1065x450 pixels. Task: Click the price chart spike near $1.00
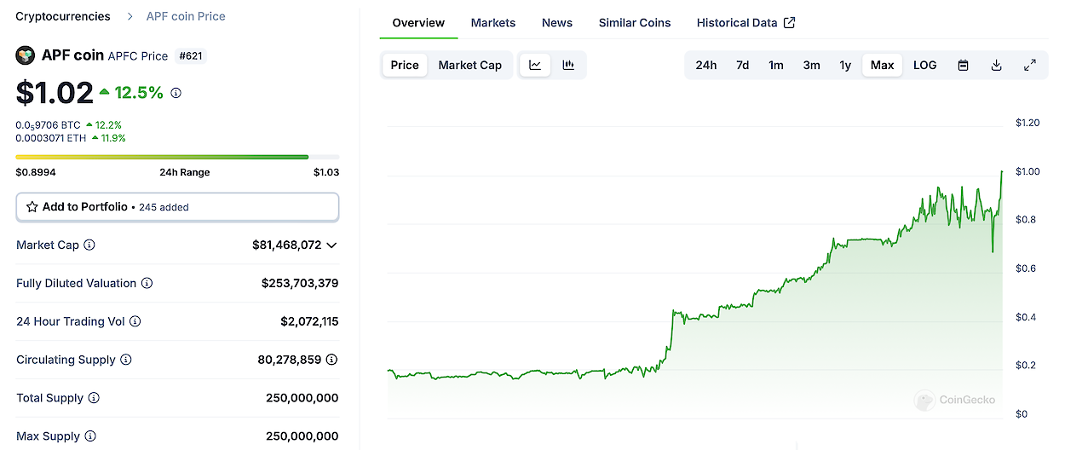pos(1001,173)
